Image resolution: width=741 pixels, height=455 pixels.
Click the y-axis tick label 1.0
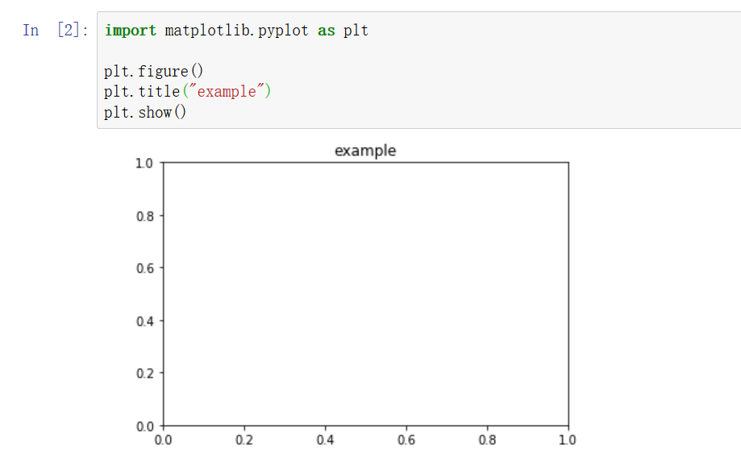[144, 163]
